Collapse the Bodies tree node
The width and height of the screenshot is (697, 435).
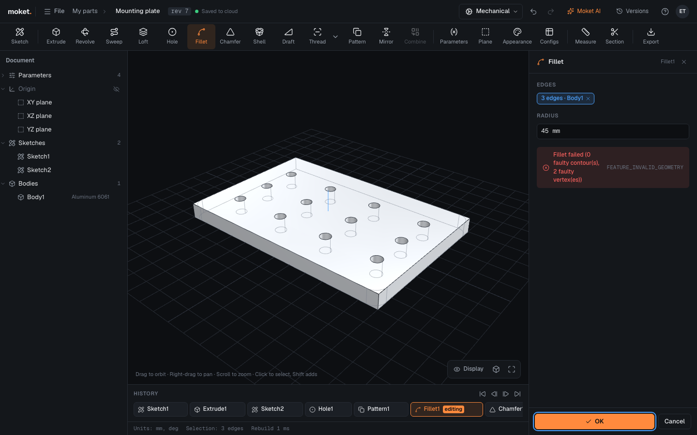click(3, 184)
